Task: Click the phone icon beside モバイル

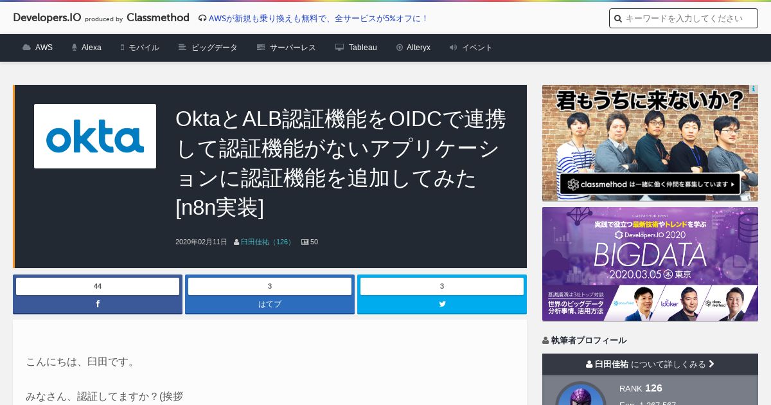Action: pyautogui.click(x=122, y=48)
